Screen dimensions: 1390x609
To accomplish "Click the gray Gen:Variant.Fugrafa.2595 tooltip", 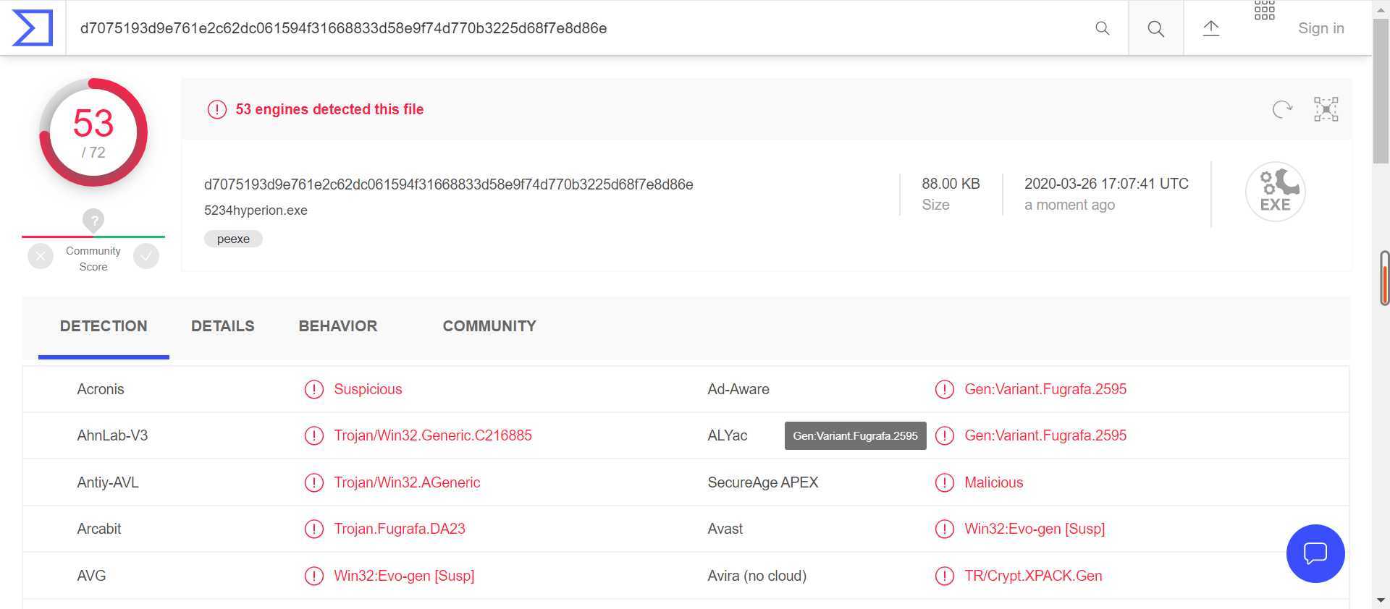I will tap(855, 435).
